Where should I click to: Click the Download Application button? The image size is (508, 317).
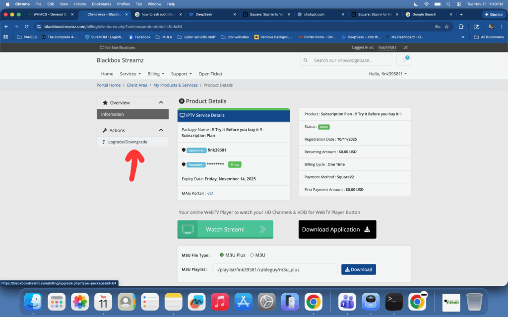coord(337,229)
